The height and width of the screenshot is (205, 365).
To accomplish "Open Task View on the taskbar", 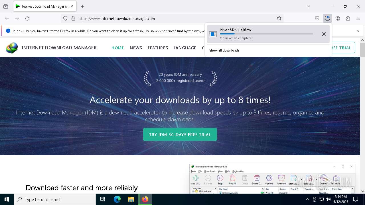I will 103,199.
